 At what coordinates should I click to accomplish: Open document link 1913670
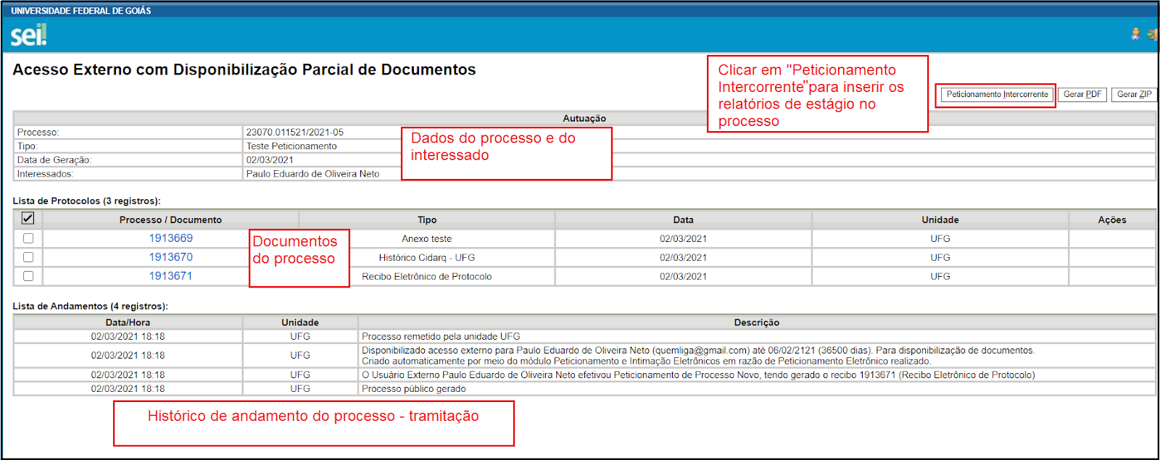click(170, 257)
